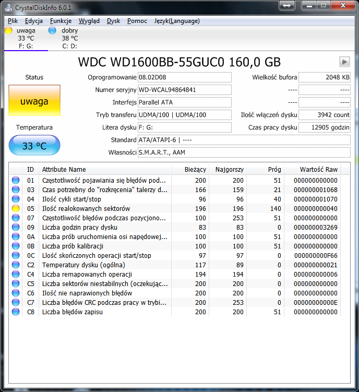This screenshot has width=359, height=392.
Task: Click the Attribute Name column header
Action: point(105,169)
